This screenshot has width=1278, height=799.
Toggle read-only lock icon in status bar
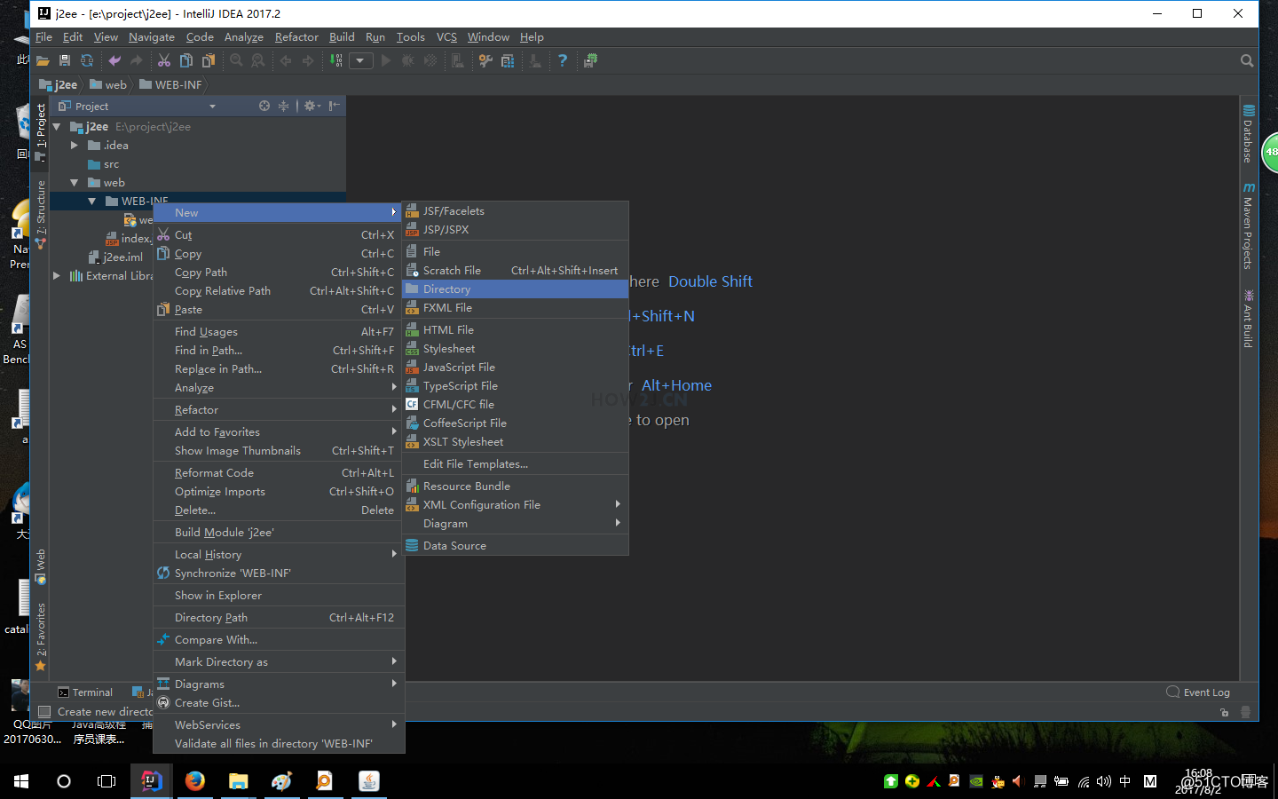pos(1225,712)
